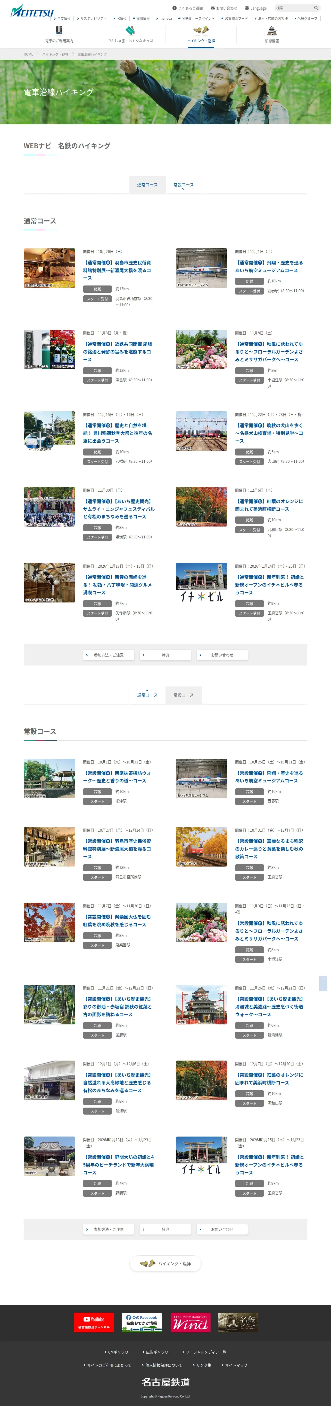Click 特典 below the 通常コース list
Viewport: 331px width, 1406px height.
point(165,655)
